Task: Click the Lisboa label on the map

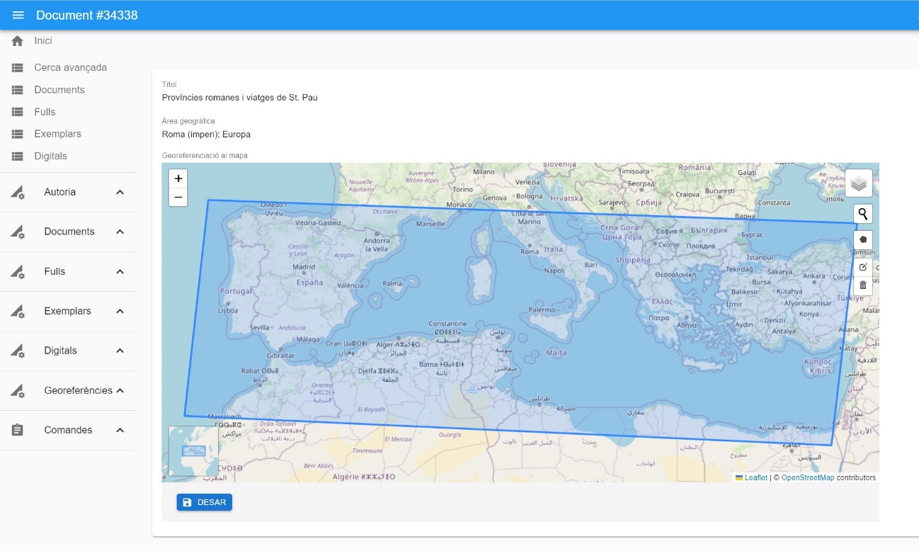Action: click(x=228, y=310)
